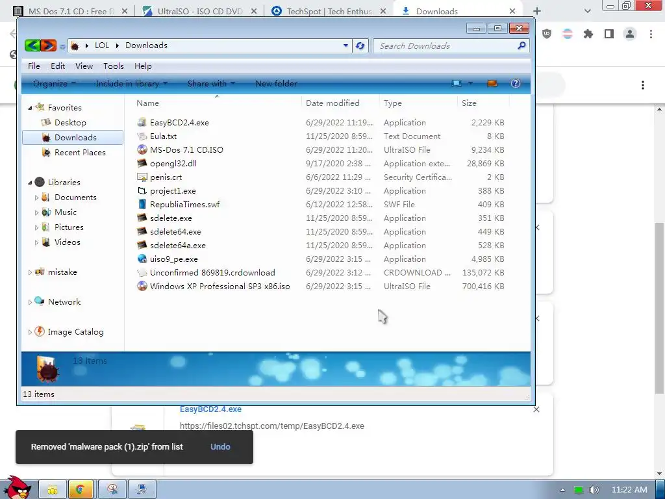Collapse the Favorites tree group
The height and width of the screenshot is (499, 665).
(x=30, y=108)
